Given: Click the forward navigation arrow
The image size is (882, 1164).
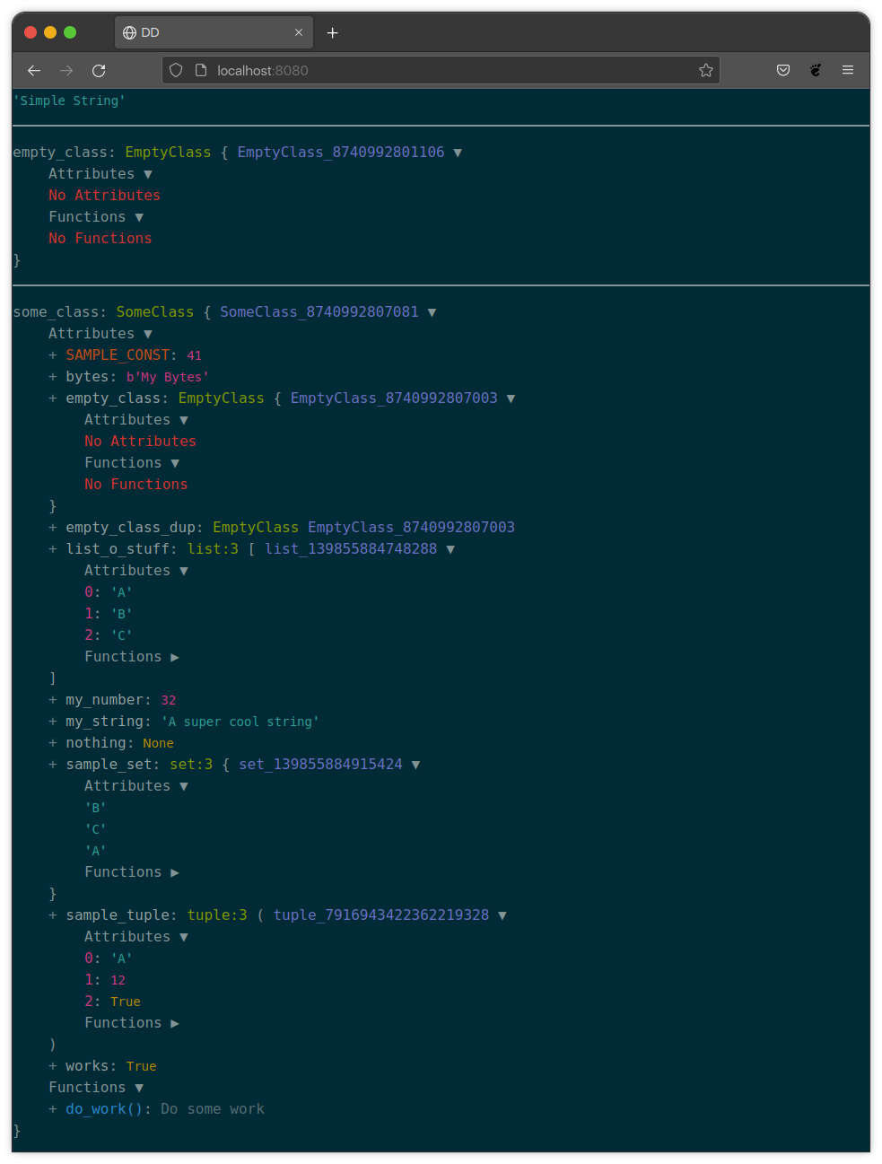Looking at the screenshot, I should [x=65, y=70].
